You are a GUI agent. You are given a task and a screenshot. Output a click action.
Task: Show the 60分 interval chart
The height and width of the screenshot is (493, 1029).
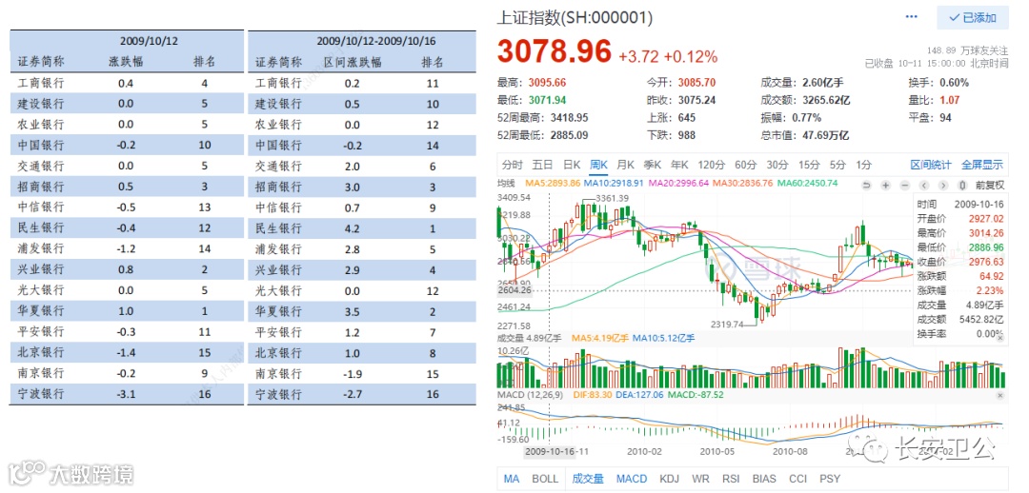coord(745,165)
